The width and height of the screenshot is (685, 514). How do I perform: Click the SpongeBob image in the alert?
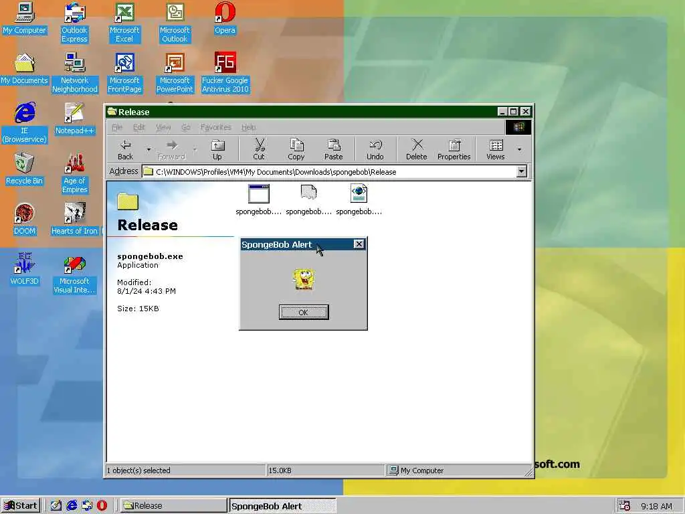[x=303, y=279]
